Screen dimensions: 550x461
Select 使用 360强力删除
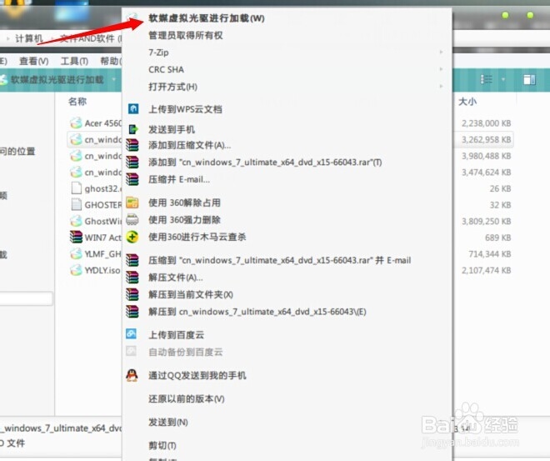[x=184, y=220]
